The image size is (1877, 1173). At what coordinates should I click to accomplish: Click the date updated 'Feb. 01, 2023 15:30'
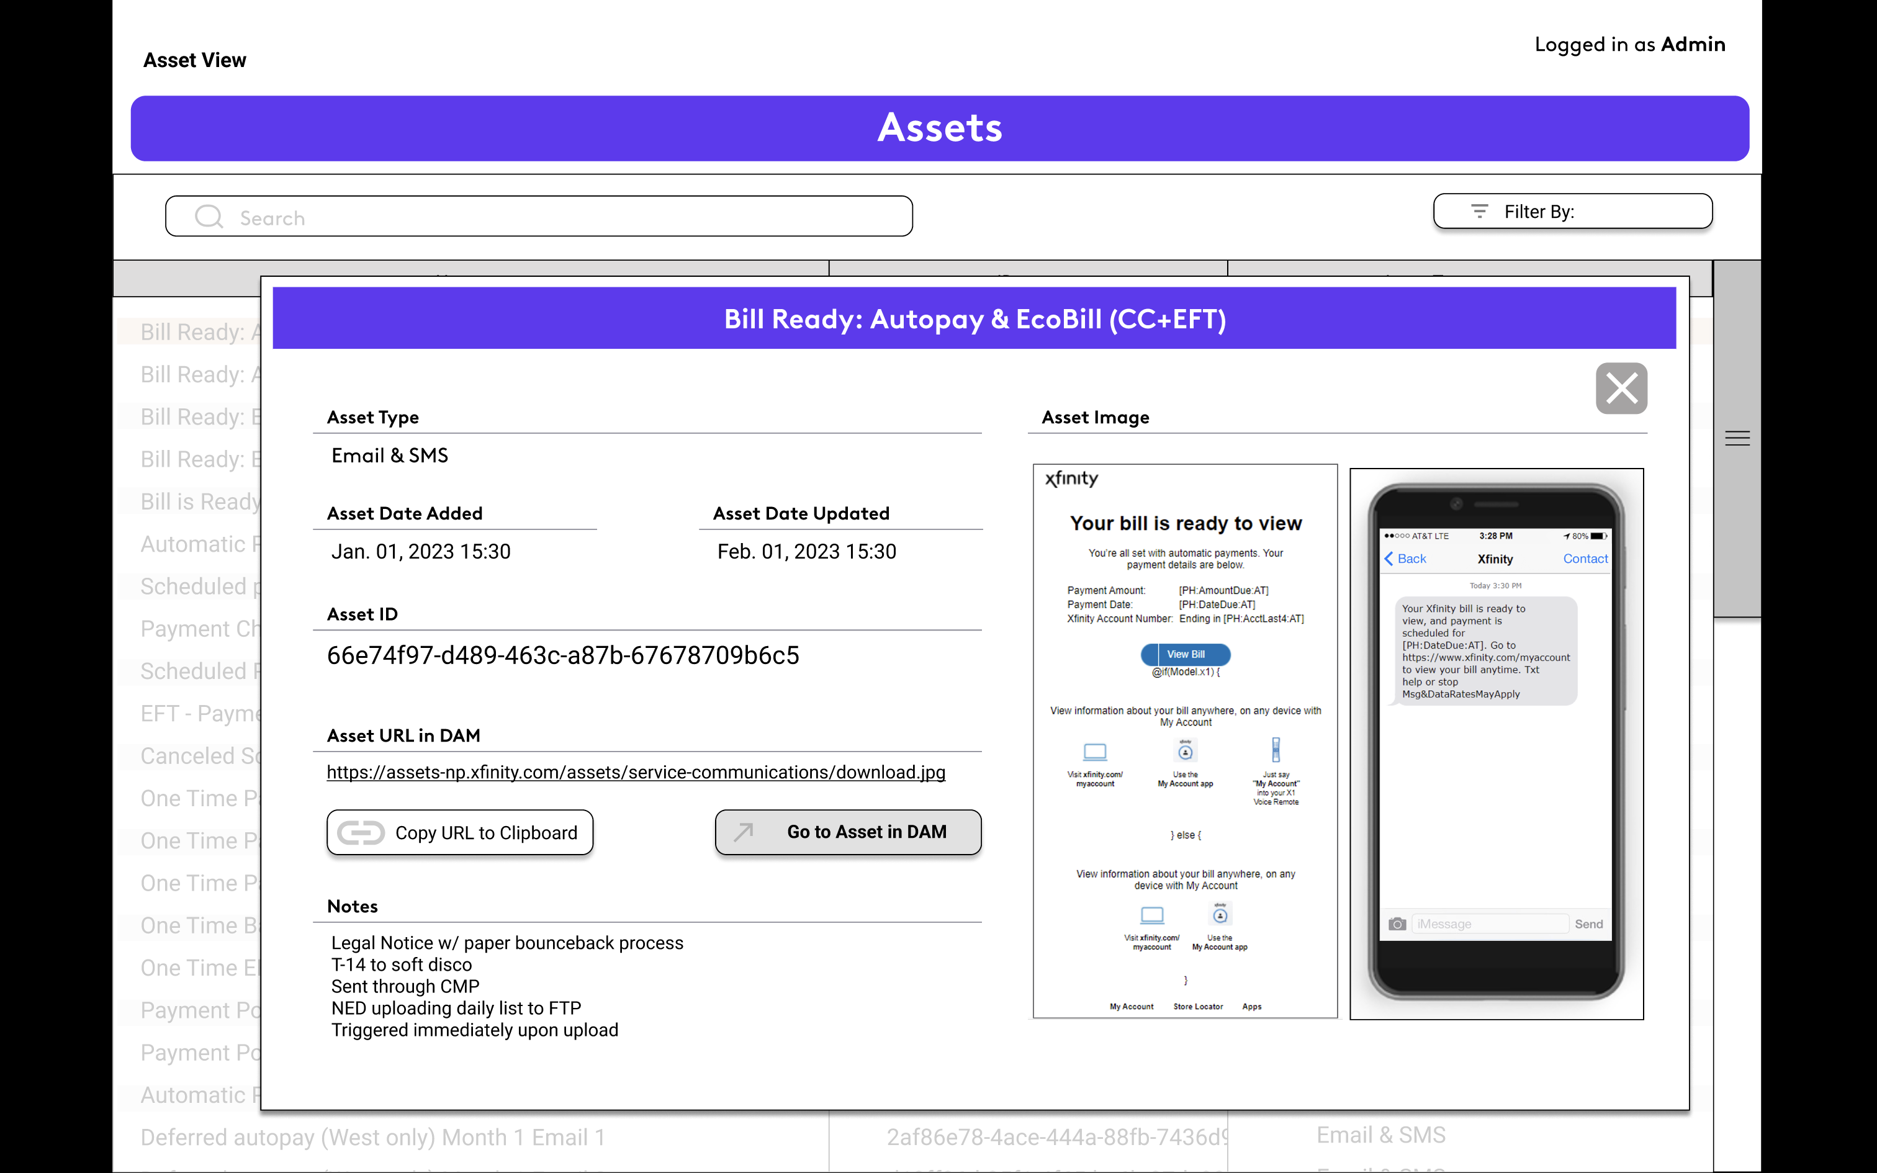tap(807, 552)
